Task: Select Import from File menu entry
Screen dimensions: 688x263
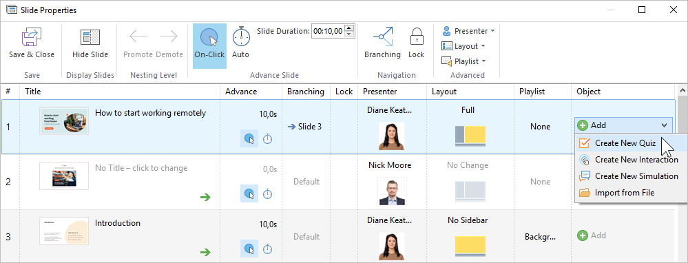Action: 625,192
